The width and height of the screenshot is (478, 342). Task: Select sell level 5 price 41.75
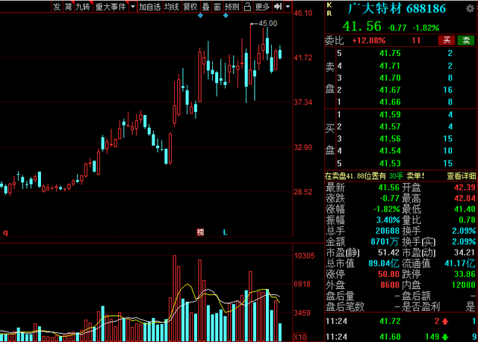[390, 53]
